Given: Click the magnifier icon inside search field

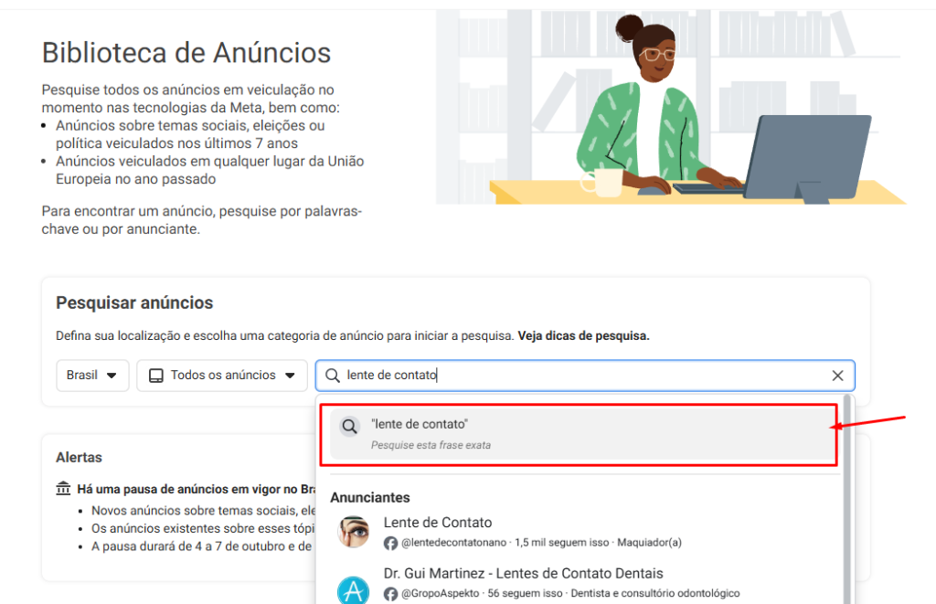Looking at the screenshot, I should click(333, 376).
